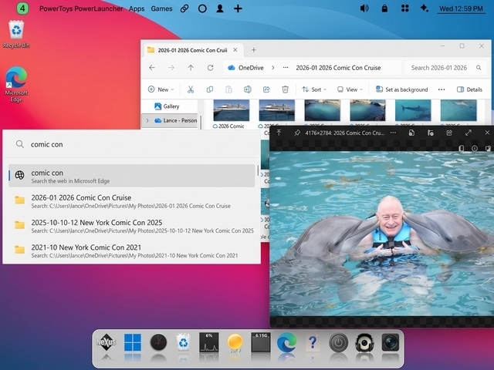This screenshot has height=370, width=494.
Task: Open the Microsoft Edge desktop shortcut
Action: click(x=16, y=84)
